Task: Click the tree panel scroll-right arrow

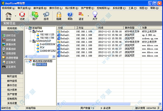Action: 54,56
